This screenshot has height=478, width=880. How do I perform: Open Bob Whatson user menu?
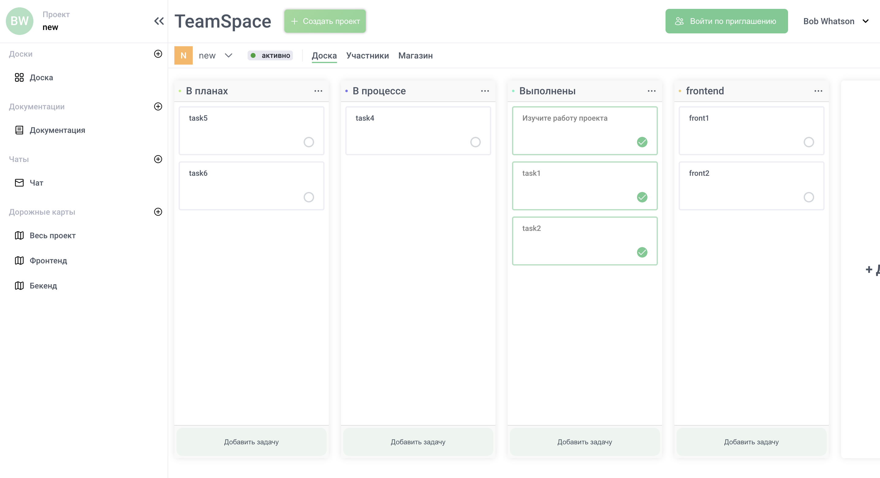[x=835, y=21]
